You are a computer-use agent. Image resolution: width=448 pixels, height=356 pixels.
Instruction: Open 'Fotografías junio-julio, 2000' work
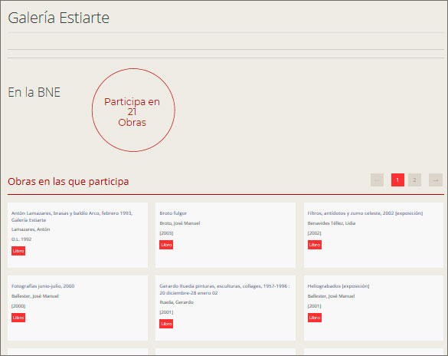tap(43, 286)
